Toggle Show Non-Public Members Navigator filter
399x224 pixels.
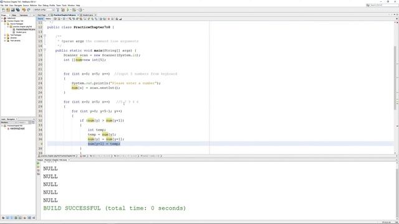[x=16, y=218]
